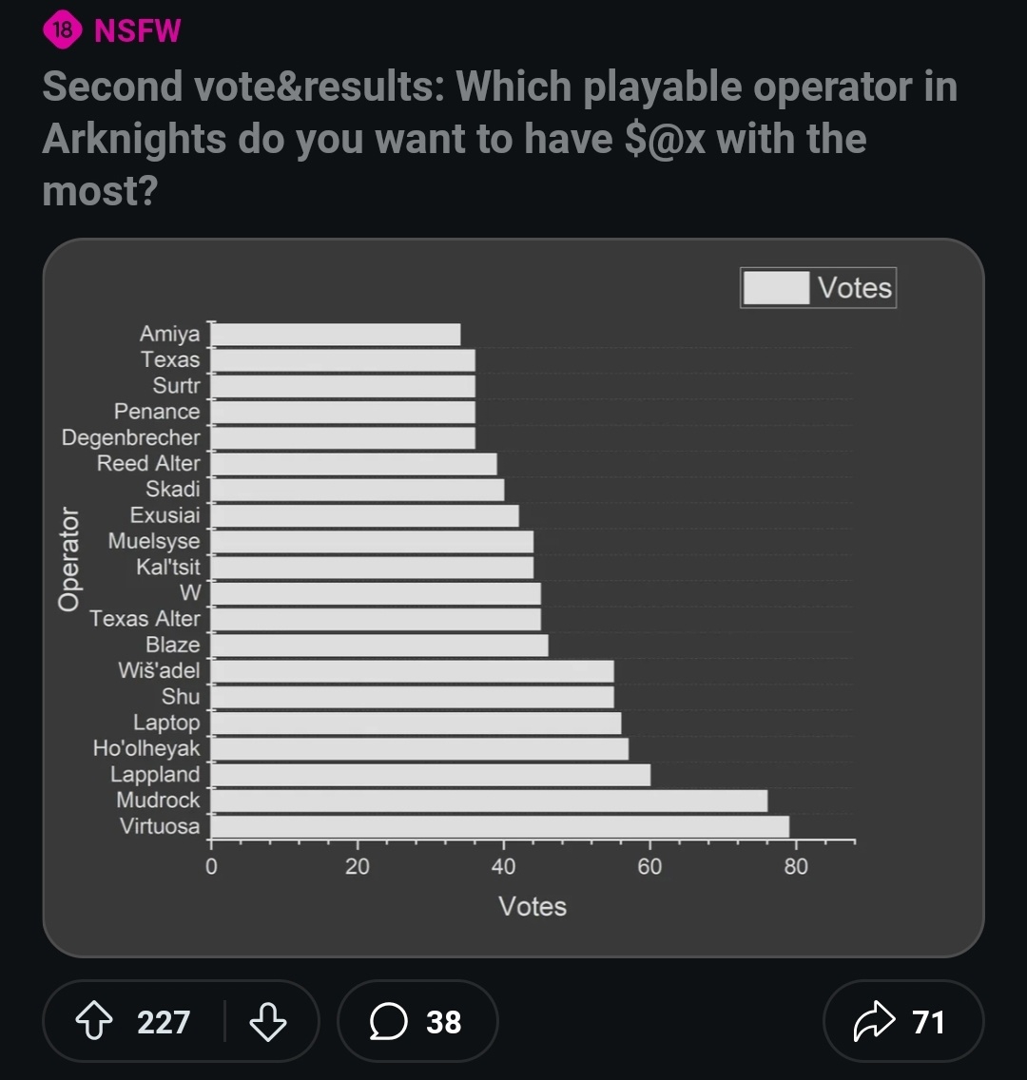
Task: Click the 38 comments count
Action: 443,1022
